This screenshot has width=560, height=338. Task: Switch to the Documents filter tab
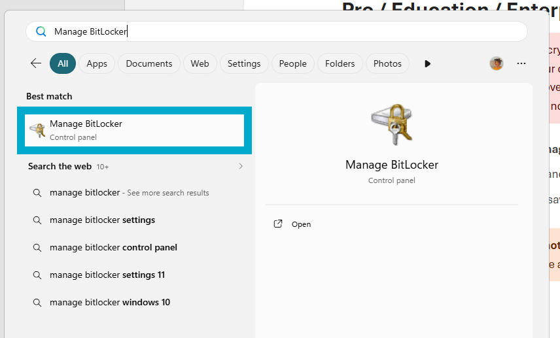pyautogui.click(x=149, y=63)
